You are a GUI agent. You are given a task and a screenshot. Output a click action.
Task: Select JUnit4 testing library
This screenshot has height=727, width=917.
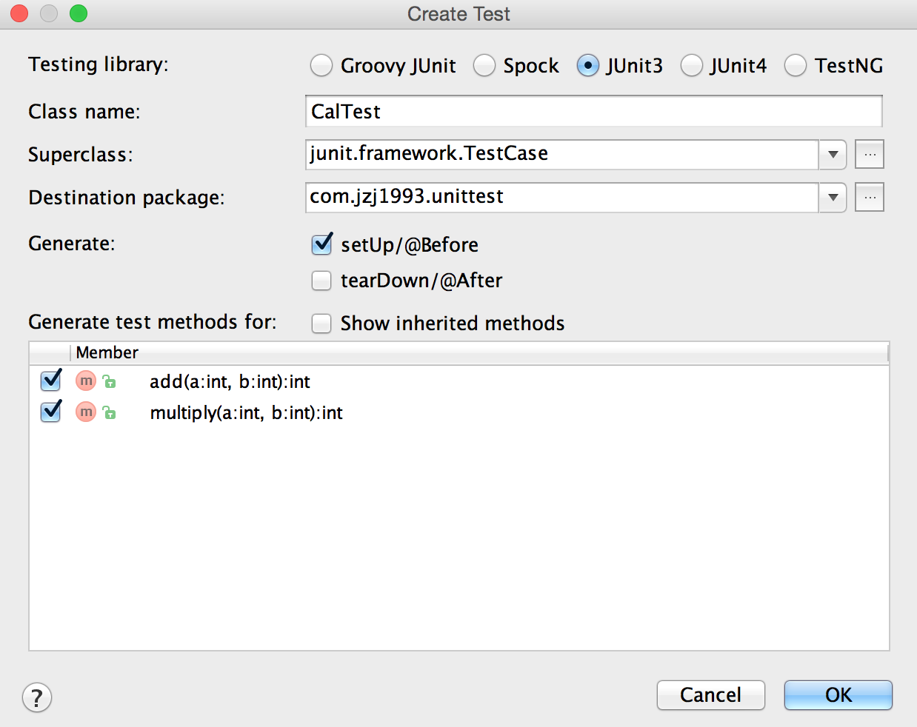pos(691,66)
